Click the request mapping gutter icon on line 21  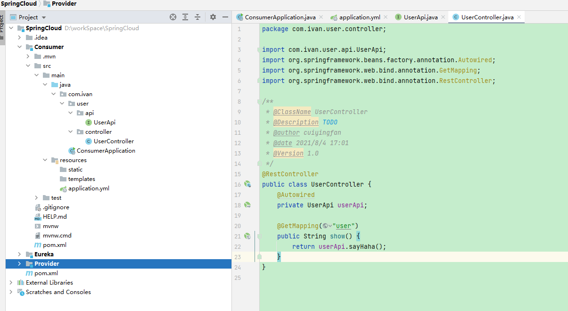[x=247, y=236]
